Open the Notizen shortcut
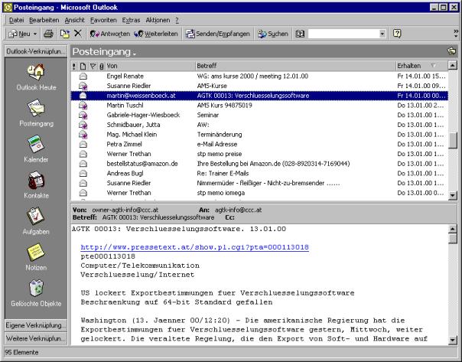This screenshot has height=362, width=462. click(x=36, y=257)
